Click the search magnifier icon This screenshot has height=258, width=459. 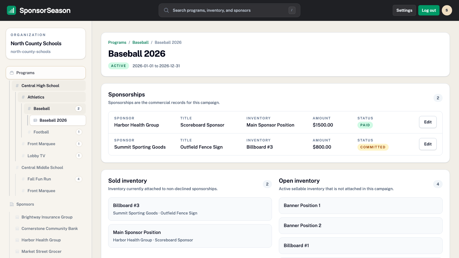coord(166,10)
